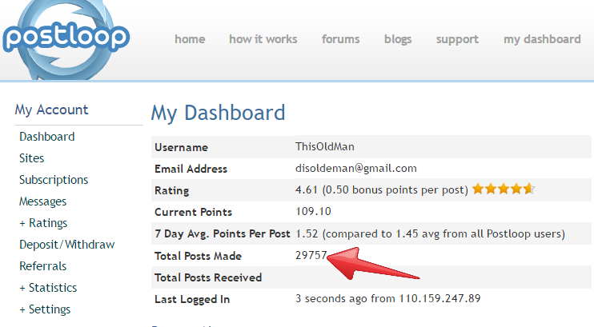Select username value ThisOldMan
594x327 pixels.
pos(325,146)
